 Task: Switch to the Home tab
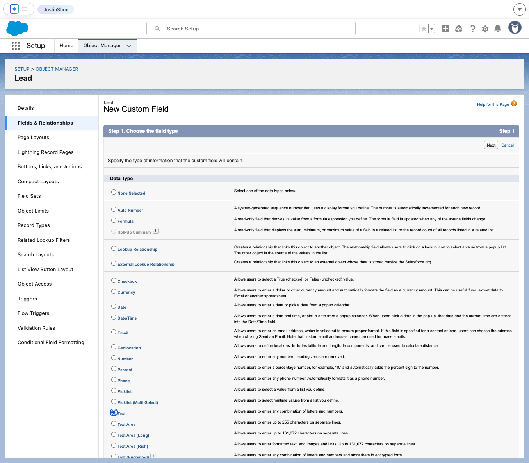tap(66, 46)
